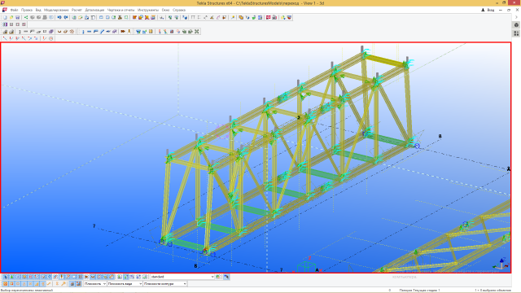Toggle Select components switch

point(119,277)
